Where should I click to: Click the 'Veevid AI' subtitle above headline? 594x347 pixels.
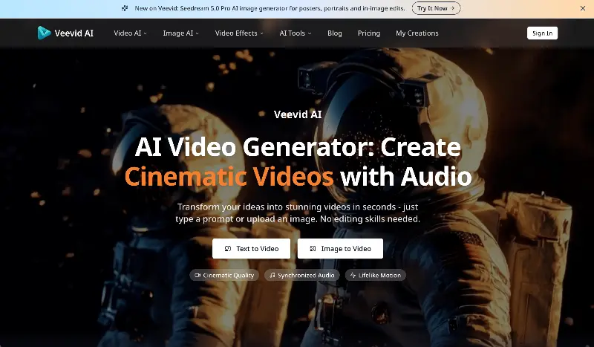(298, 114)
